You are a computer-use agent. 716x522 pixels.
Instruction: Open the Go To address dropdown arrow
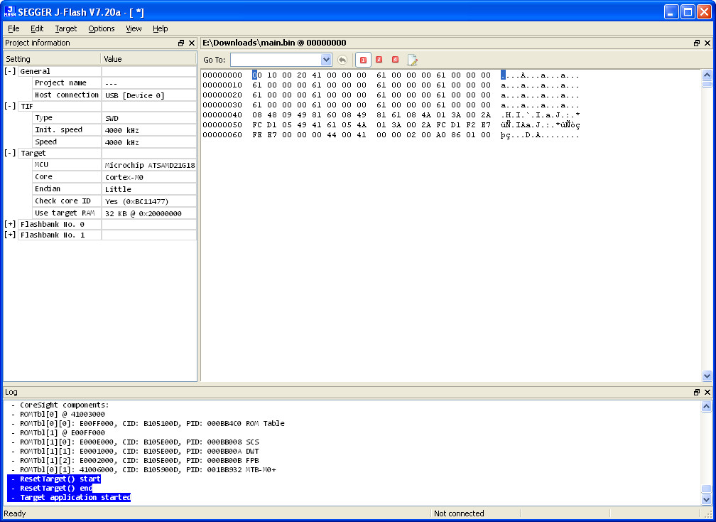click(x=326, y=60)
